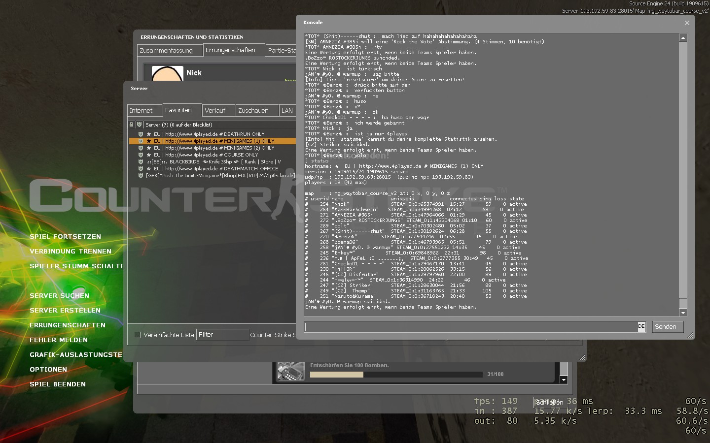Click the star icon on the MINIGAMES (1) ONLY row
The height and width of the screenshot is (443, 710).
(149, 141)
